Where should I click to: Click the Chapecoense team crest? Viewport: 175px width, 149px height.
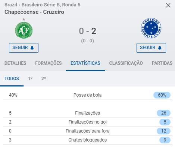coord(24,30)
